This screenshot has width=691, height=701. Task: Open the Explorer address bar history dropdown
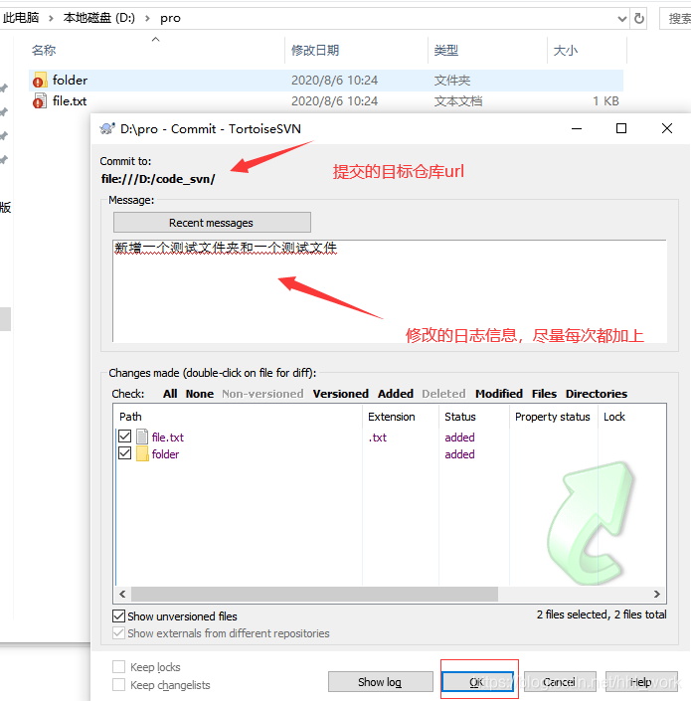tap(621, 19)
